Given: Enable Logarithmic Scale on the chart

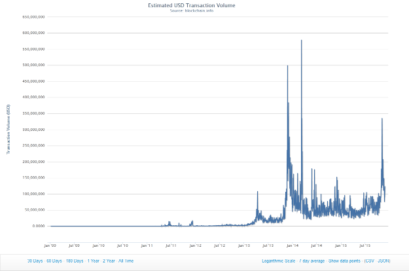Looking at the screenshot, I should tap(279, 261).
